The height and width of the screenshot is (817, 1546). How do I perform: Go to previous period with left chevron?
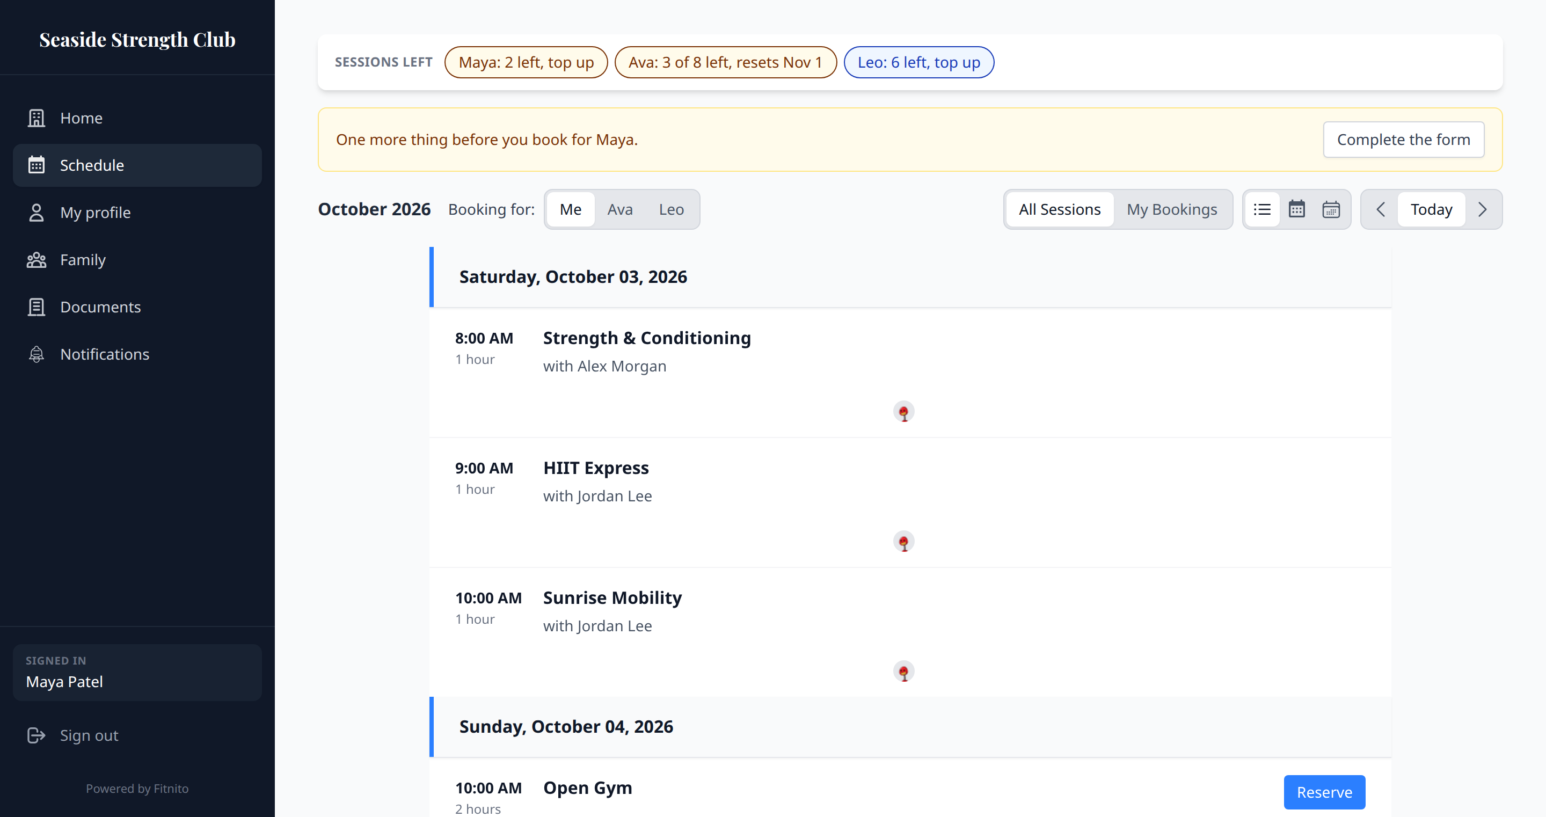pos(1380,209)
